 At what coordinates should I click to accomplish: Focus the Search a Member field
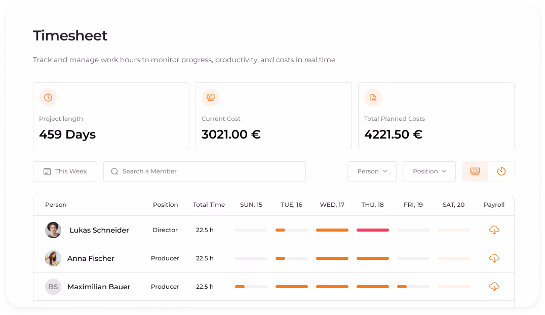click(205, 171)
